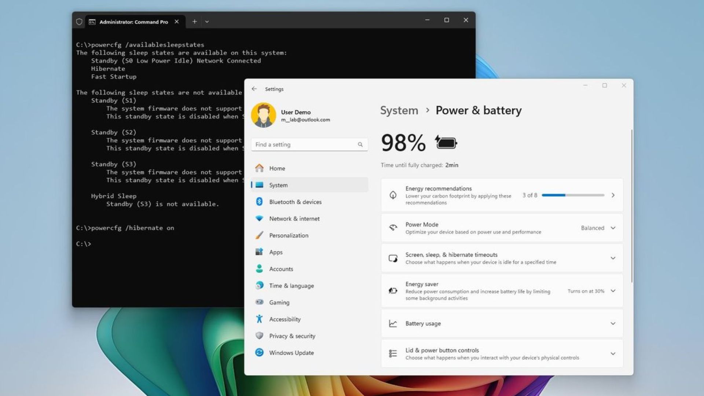Open Bluetooth & devices settings
This screenshot has width=704, height=396.
(x=309, y=202)
